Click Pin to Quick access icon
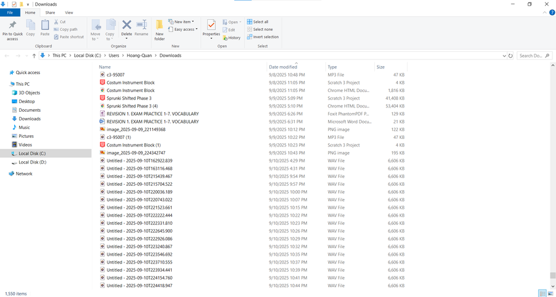The width and height of the screenshot is (556, 297). click(12, 25)
